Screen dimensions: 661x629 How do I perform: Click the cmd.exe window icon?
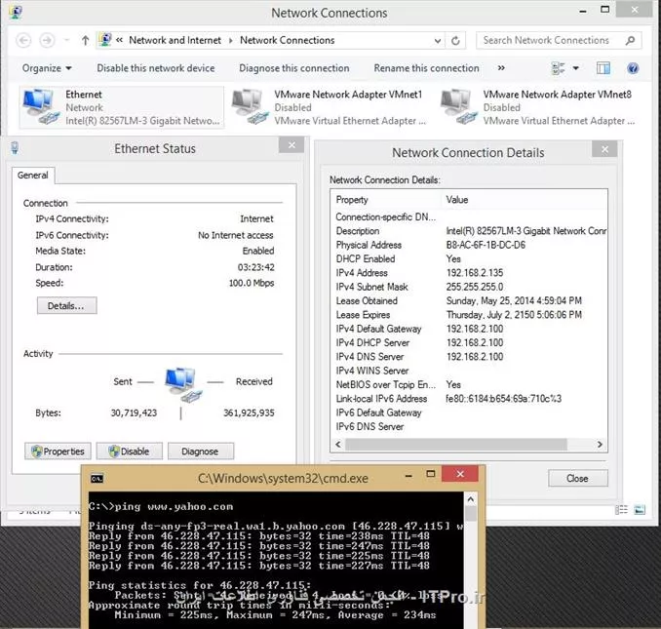click(97, 479)
